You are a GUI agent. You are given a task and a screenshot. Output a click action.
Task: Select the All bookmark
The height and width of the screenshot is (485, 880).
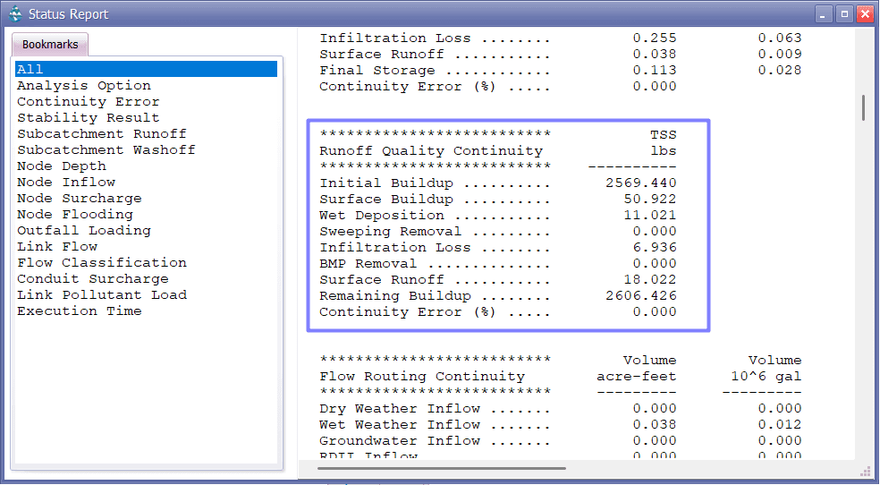coord(30,69)
